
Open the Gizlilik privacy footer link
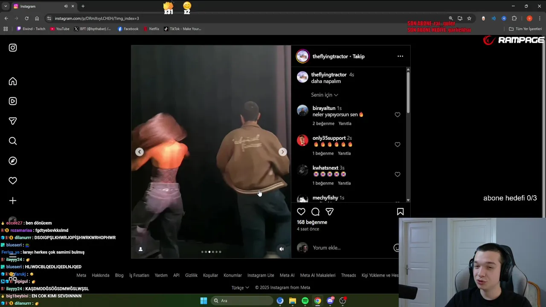(191, 275)
